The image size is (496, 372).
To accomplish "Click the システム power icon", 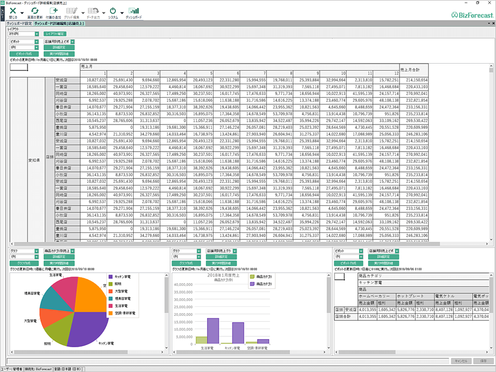I will pos(113,11).
